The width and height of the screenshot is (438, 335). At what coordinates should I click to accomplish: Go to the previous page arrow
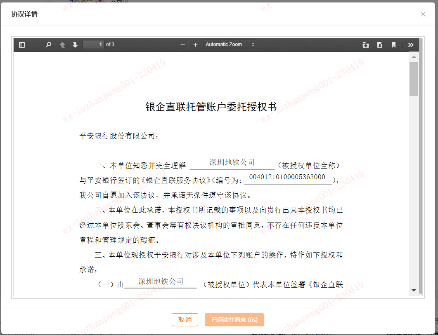click(62, 45)
